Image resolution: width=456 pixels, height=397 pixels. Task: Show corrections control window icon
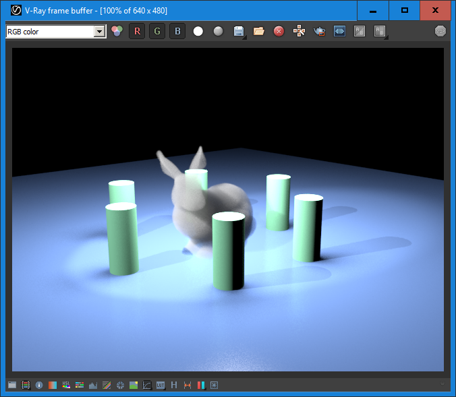(12, 385)
